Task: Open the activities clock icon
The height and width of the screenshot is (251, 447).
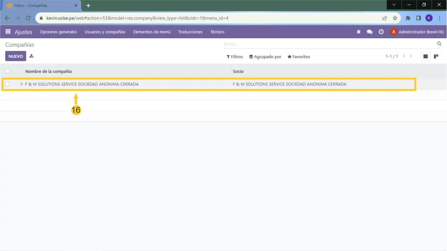Action: tap(381, 32)
